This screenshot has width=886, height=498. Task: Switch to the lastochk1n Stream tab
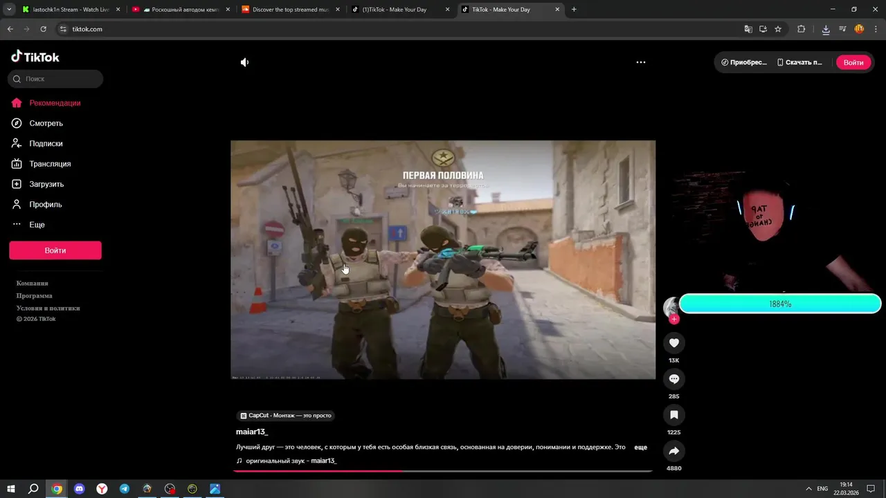point(71,10)
